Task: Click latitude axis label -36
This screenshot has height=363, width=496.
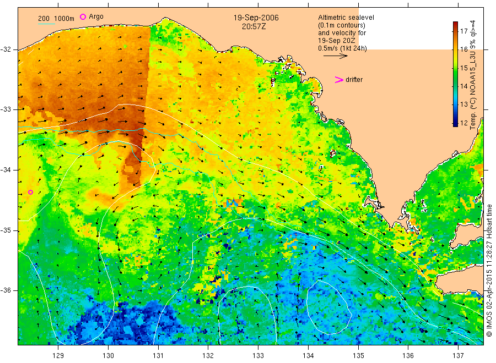Action: click(x=6, y=291)
